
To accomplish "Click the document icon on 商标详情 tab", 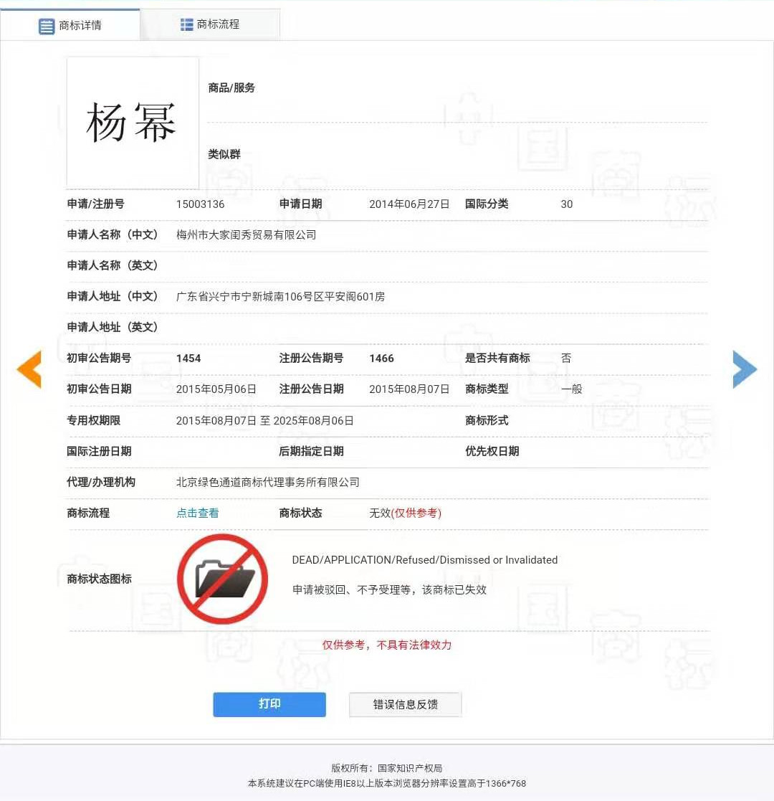I will coord(47,25).
